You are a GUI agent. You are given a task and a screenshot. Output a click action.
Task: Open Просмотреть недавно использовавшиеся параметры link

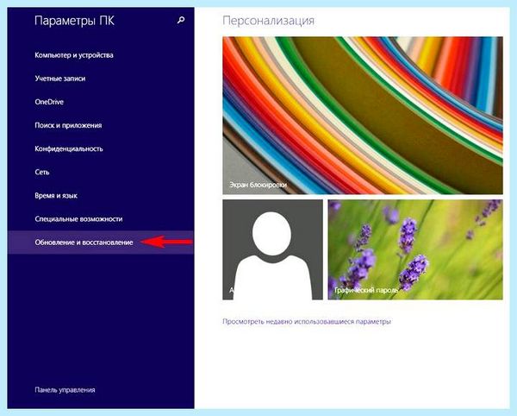coord(307,322)
